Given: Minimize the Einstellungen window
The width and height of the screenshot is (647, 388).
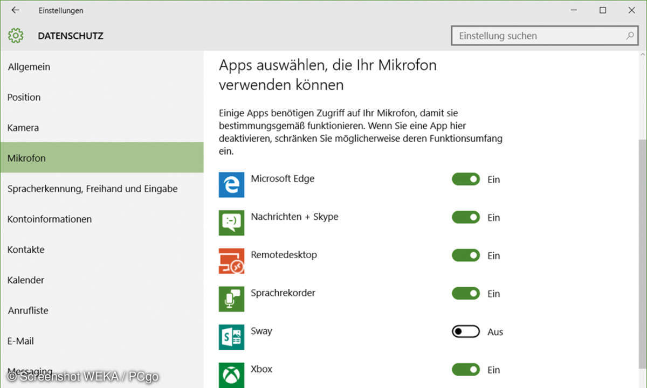Looking at the screenshot, I should [x=574, y=10].
